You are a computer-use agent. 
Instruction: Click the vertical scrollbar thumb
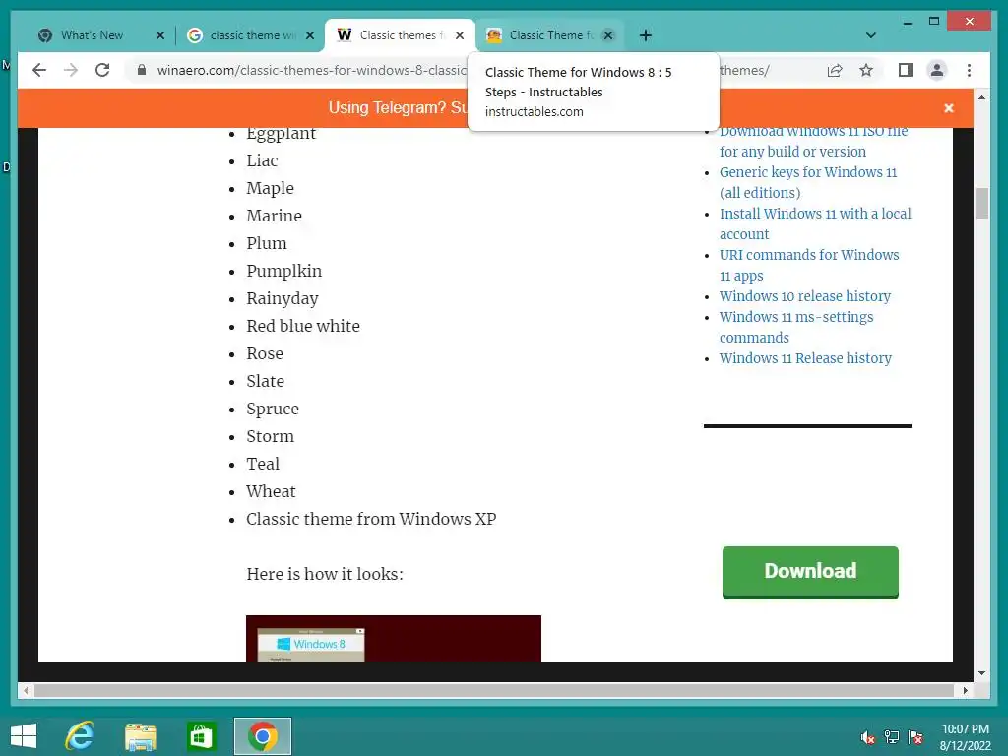(981, 203)
